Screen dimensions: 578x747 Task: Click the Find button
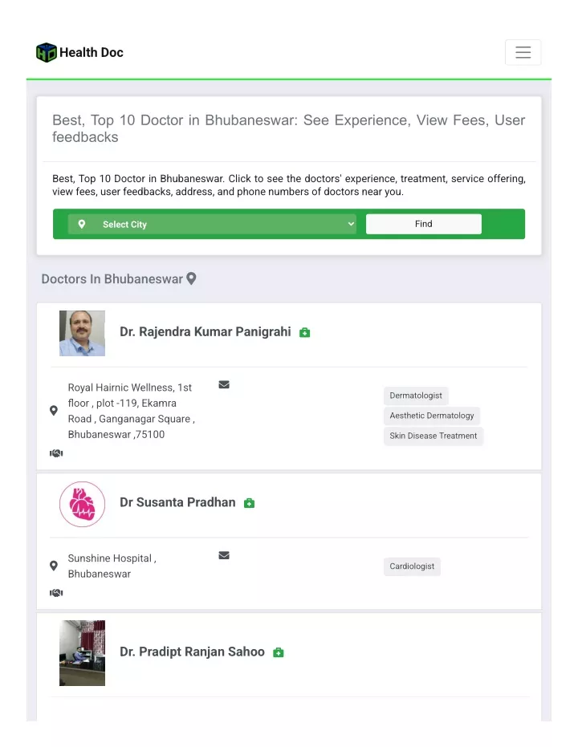tap(424, 224)
